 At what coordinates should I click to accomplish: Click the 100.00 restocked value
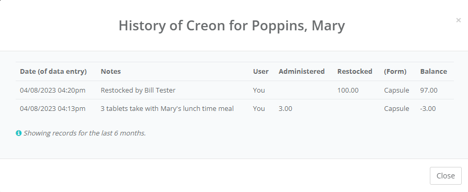point(348,90)
